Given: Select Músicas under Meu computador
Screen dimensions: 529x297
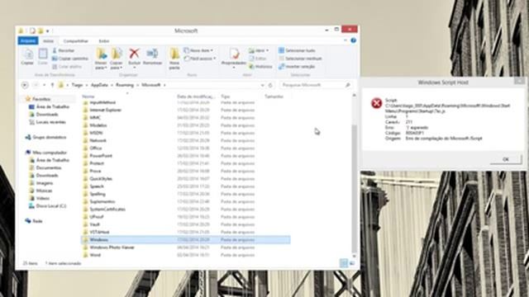Looking at the screenshot, I should (x=44, y=191).
